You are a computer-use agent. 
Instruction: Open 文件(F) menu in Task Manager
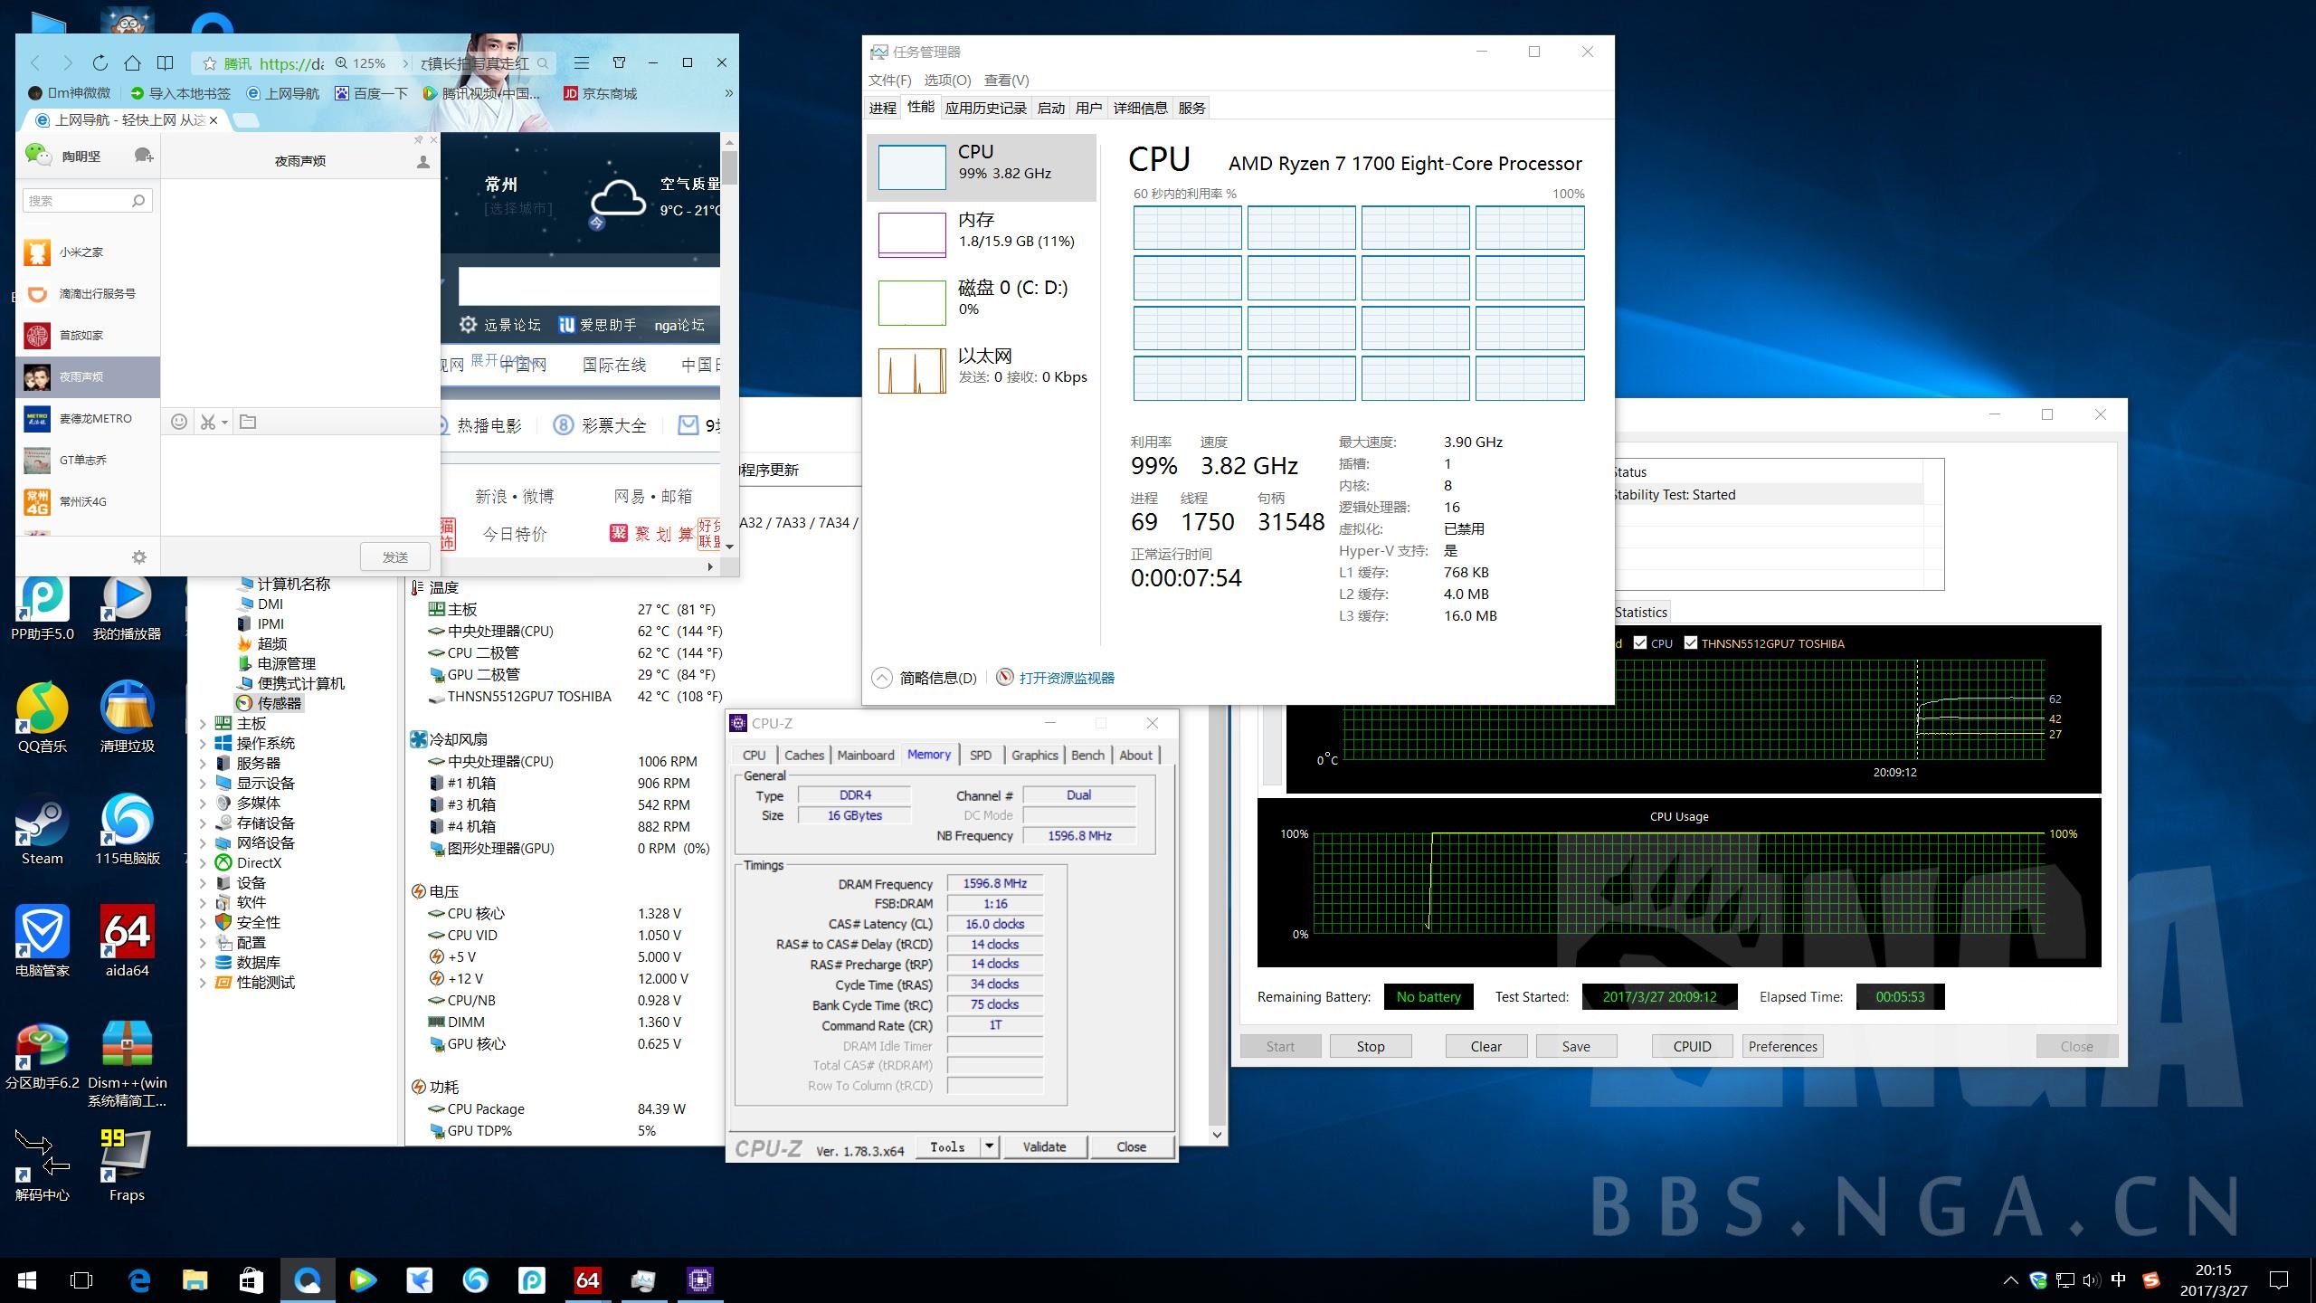point(889,81)
